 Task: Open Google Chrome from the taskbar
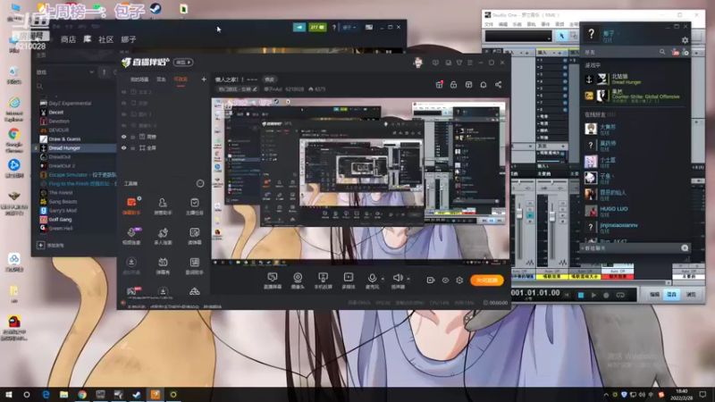[82, 394]
